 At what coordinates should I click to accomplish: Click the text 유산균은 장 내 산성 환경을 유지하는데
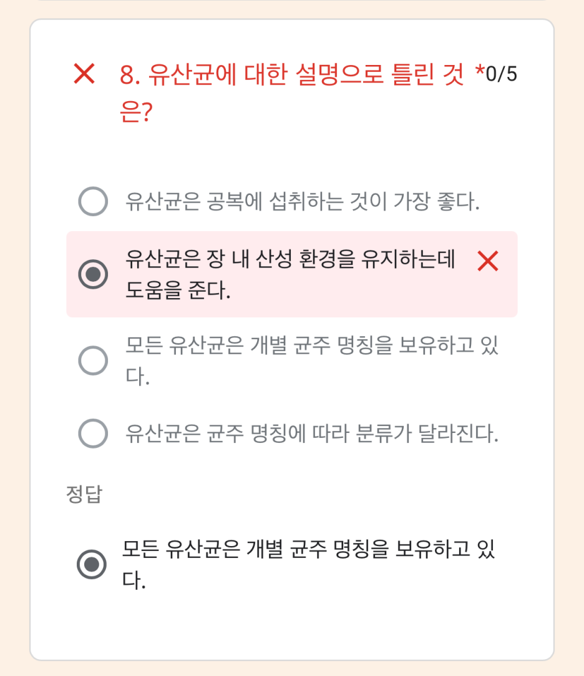[x=290, y=259]
